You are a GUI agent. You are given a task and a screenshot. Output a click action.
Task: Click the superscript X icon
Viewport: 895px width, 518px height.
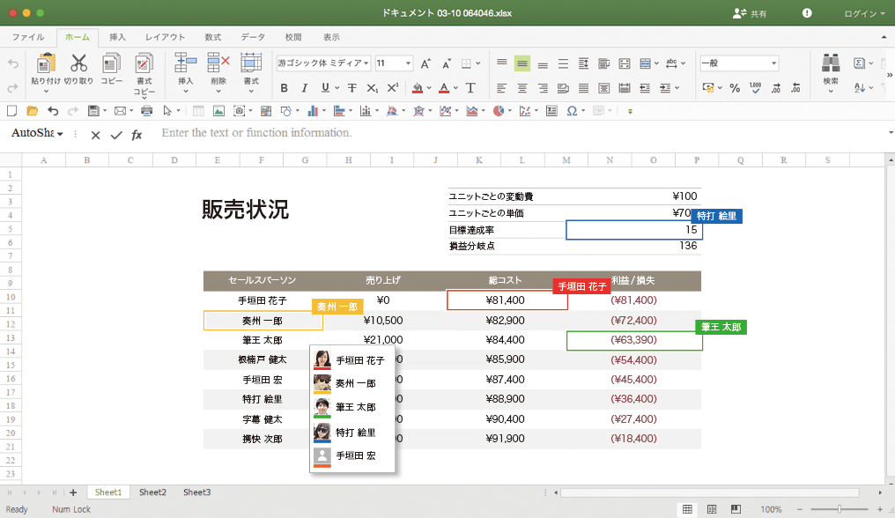[393, 88]
